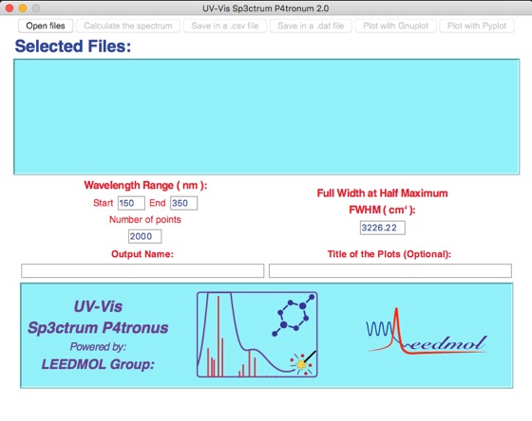Click the spectrum plot logo image
This screenshot has width=532, height=421.
tap(257, 335)
